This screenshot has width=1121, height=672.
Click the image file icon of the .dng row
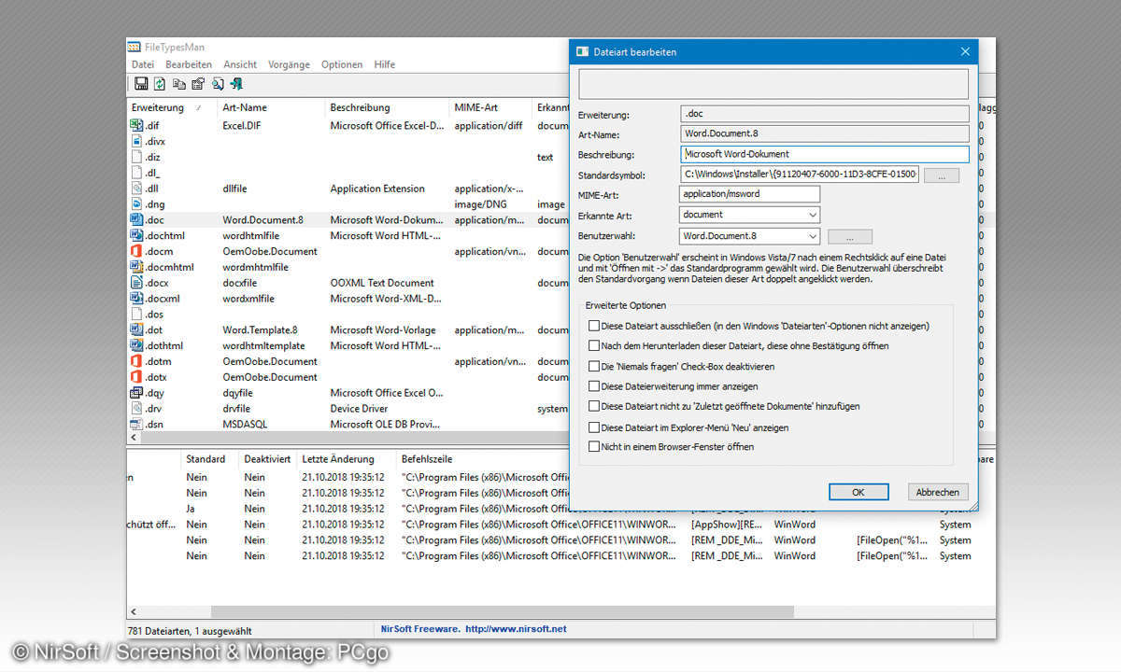[136, 203]
